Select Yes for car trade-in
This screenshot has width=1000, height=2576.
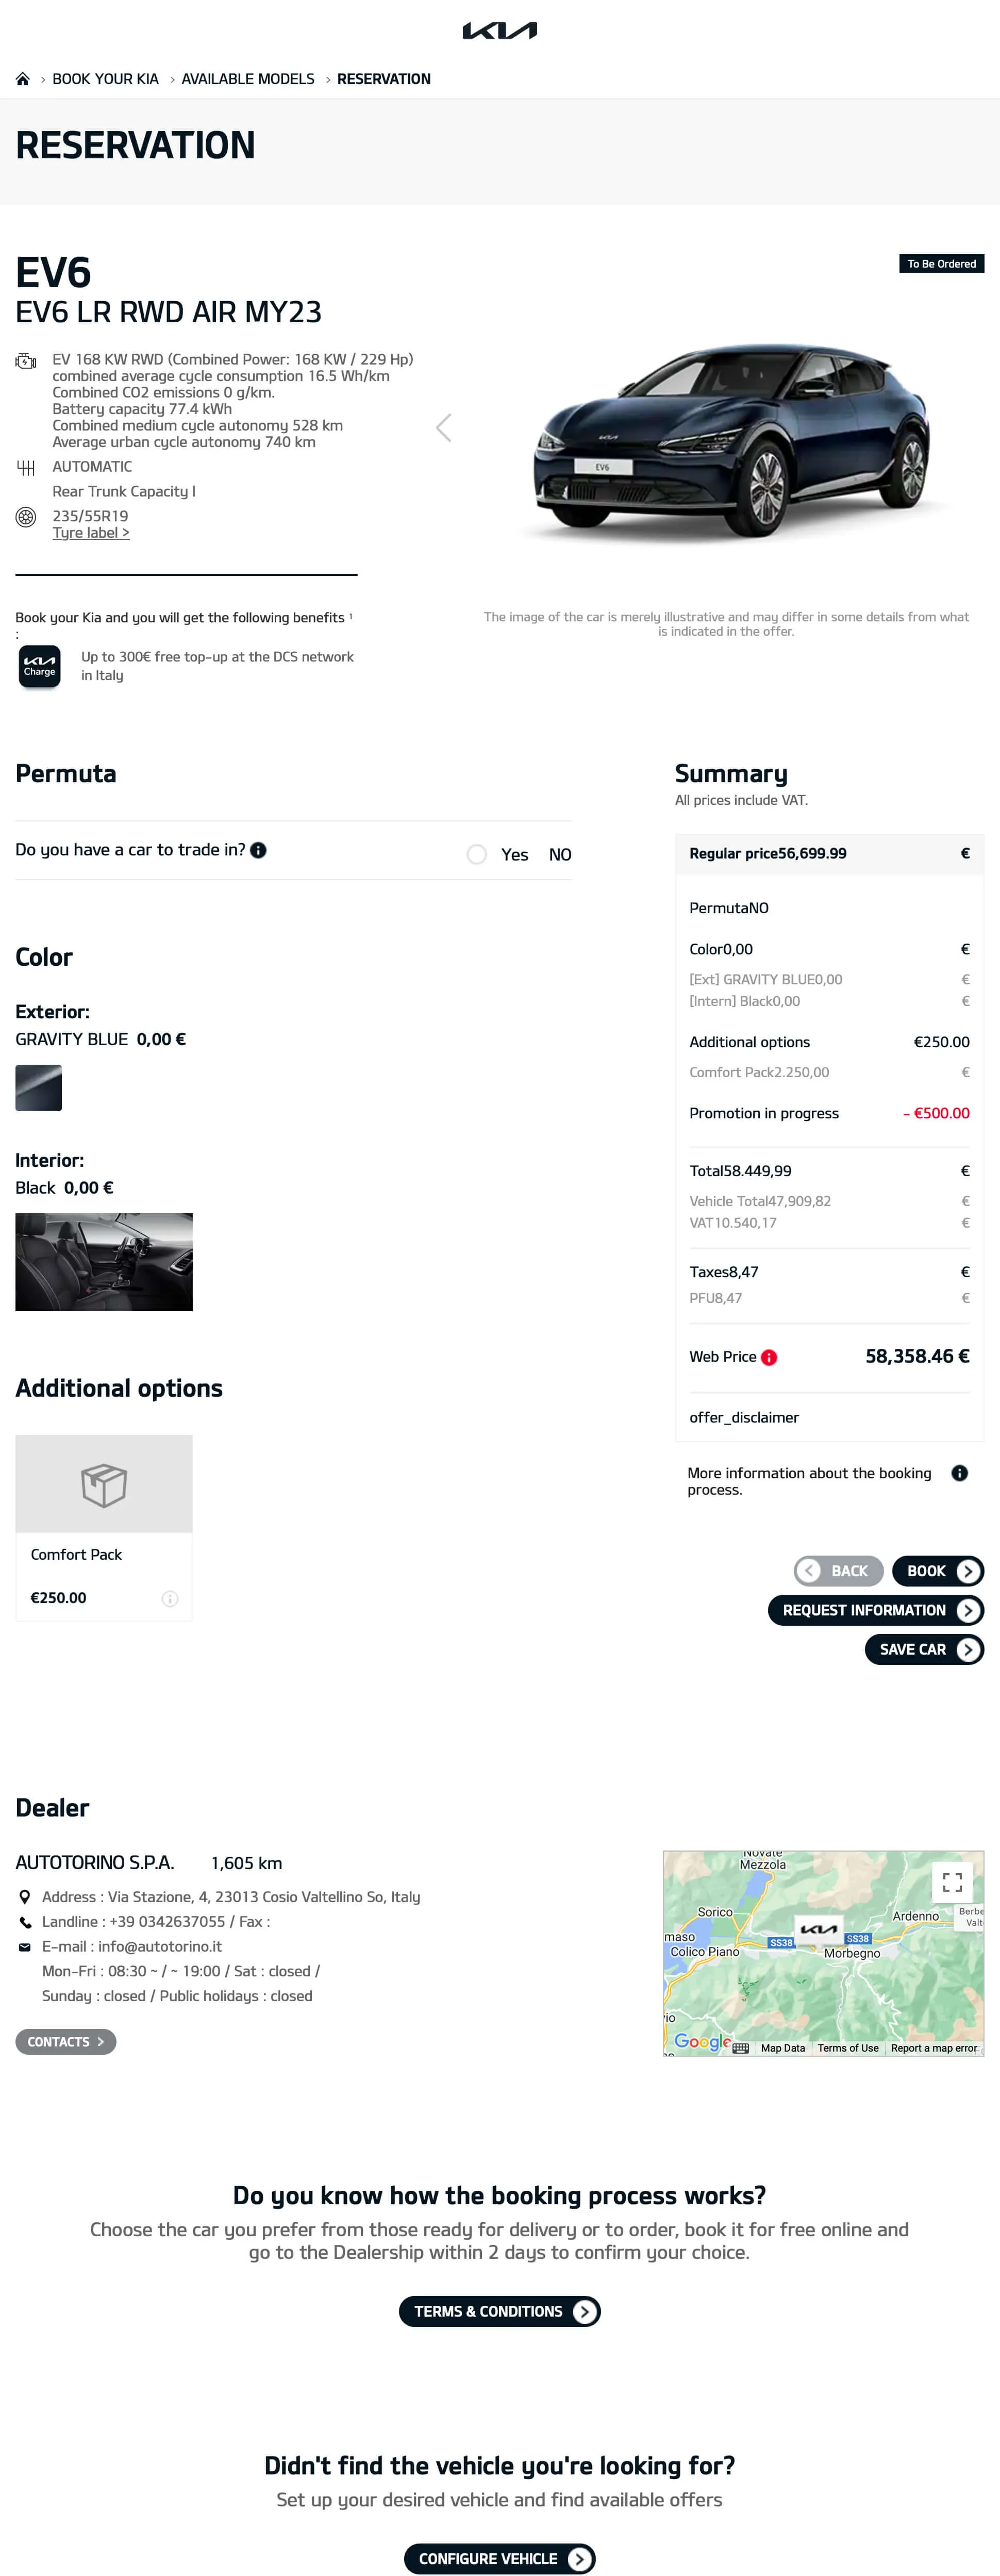click(x=476, y=854)
